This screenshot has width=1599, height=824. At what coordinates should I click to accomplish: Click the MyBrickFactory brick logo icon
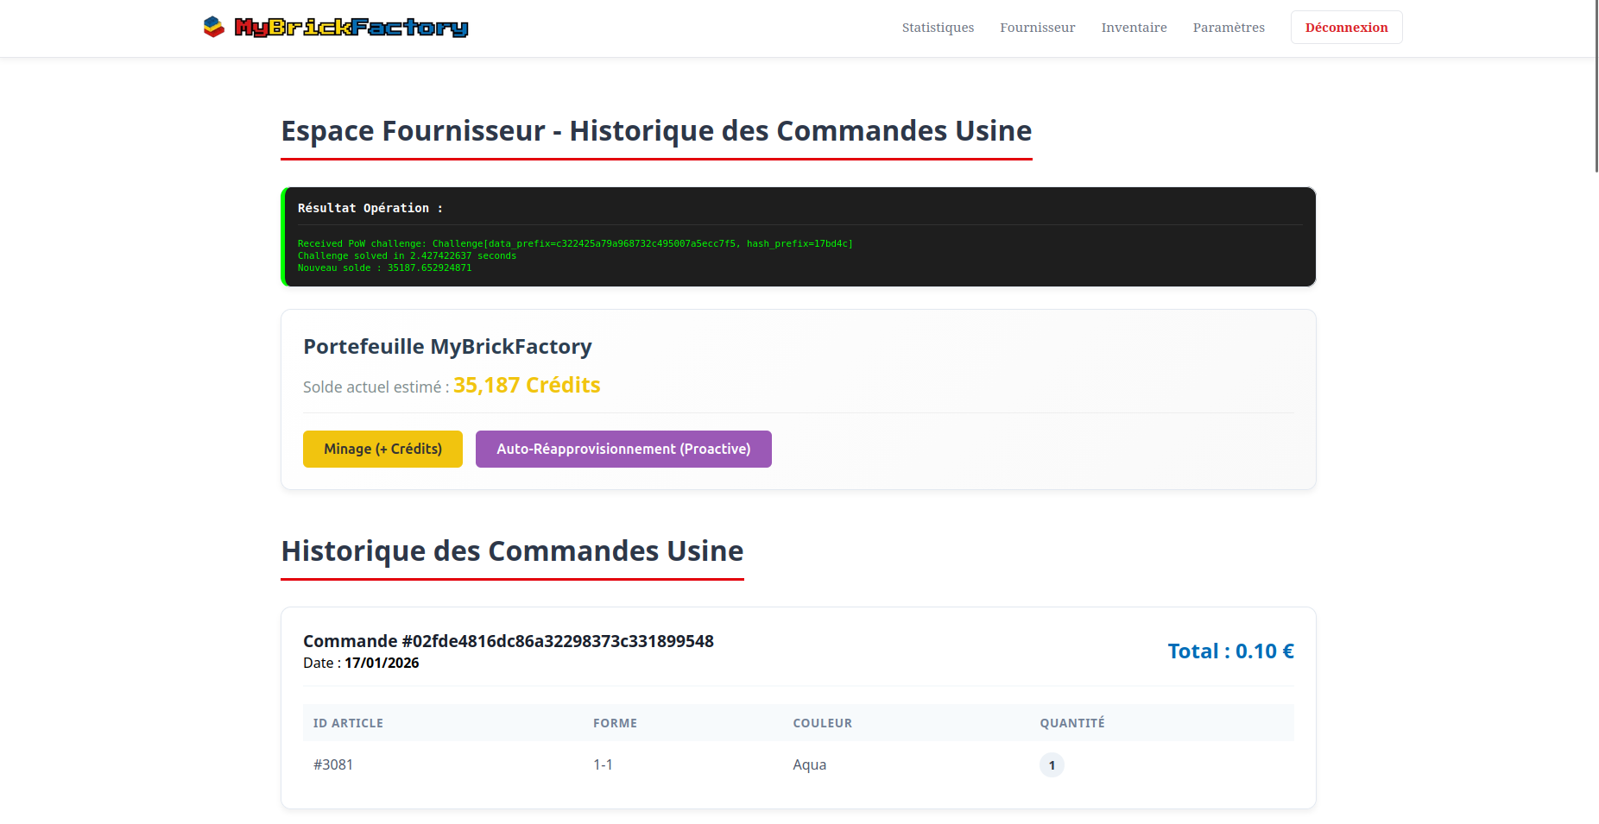click(212, 27)
